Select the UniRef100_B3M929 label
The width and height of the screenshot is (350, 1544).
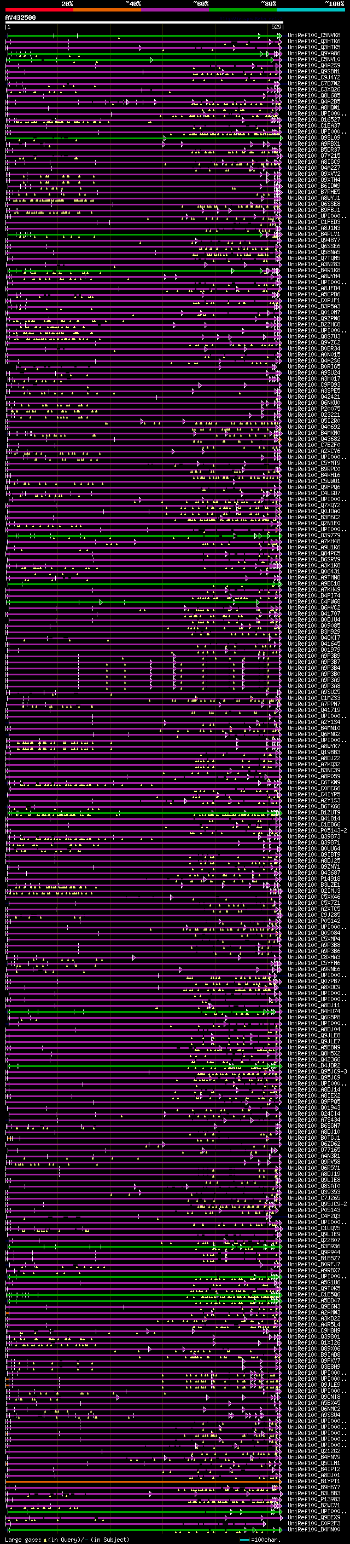point(314,632)
